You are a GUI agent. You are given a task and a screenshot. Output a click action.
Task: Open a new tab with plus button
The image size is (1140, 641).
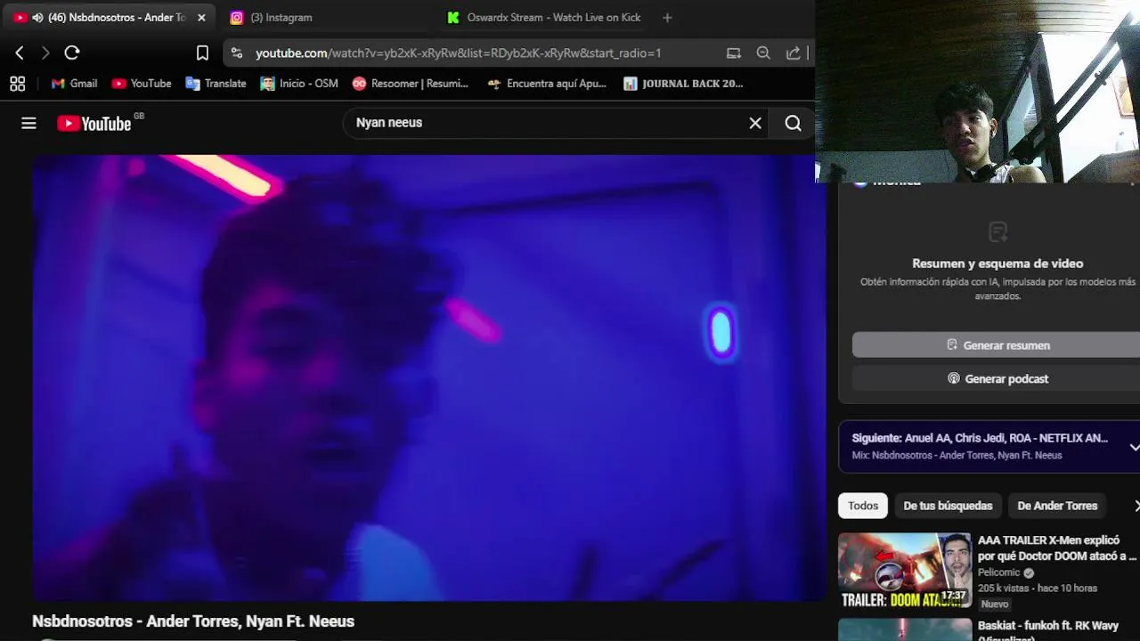(x=667, y=18)
